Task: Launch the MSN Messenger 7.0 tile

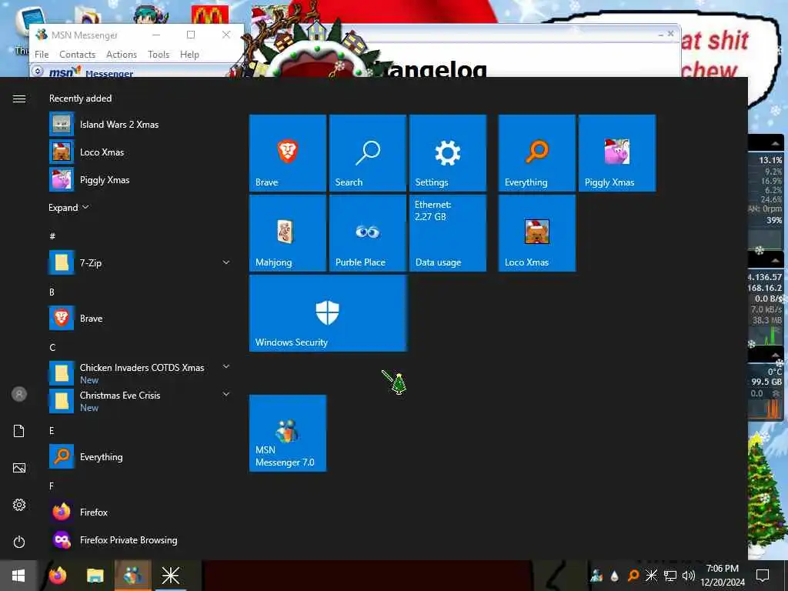Action: pos(288,433)
